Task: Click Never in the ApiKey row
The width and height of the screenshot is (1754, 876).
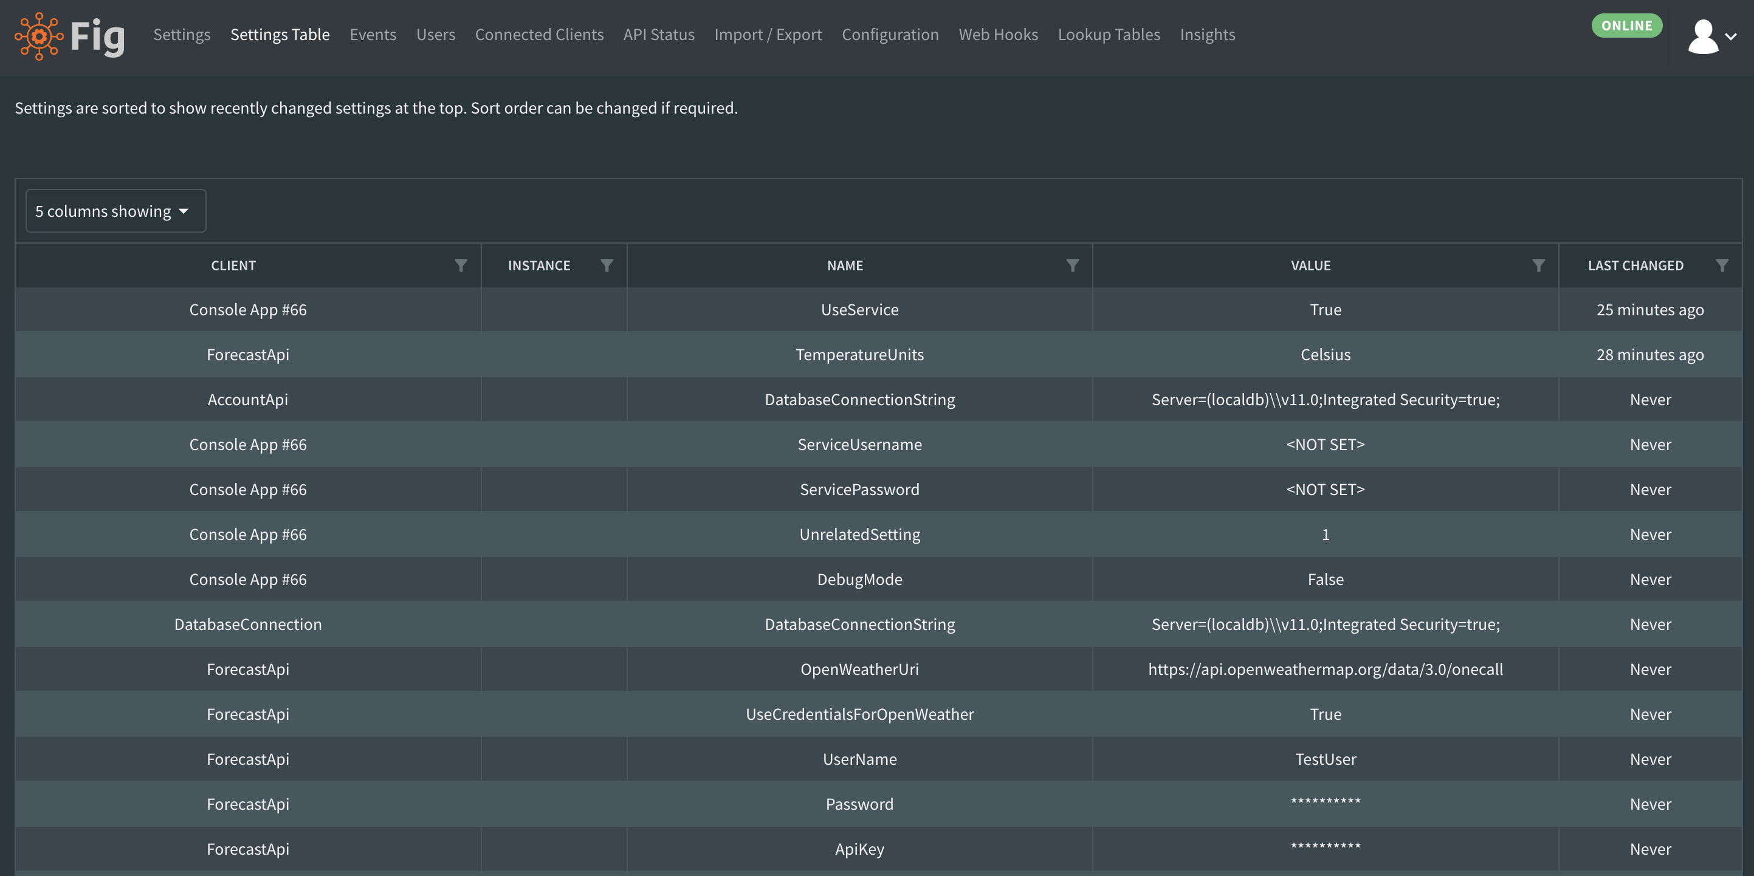Action: [1651, 849]
